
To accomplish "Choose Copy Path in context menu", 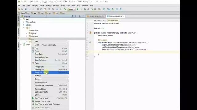I will tap(50, 54).
